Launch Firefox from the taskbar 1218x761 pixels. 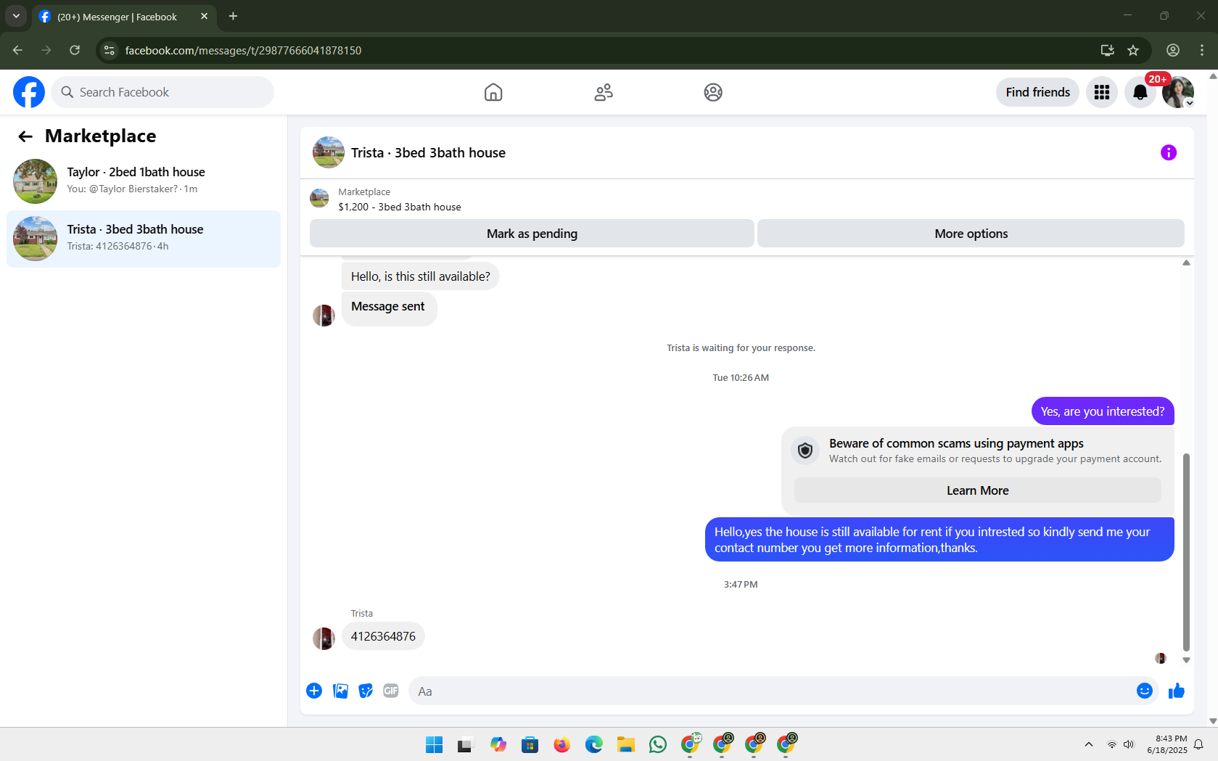coord(562,744)
